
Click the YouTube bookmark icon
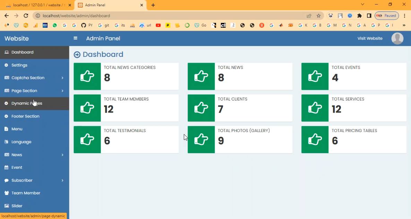coord(158,25)
